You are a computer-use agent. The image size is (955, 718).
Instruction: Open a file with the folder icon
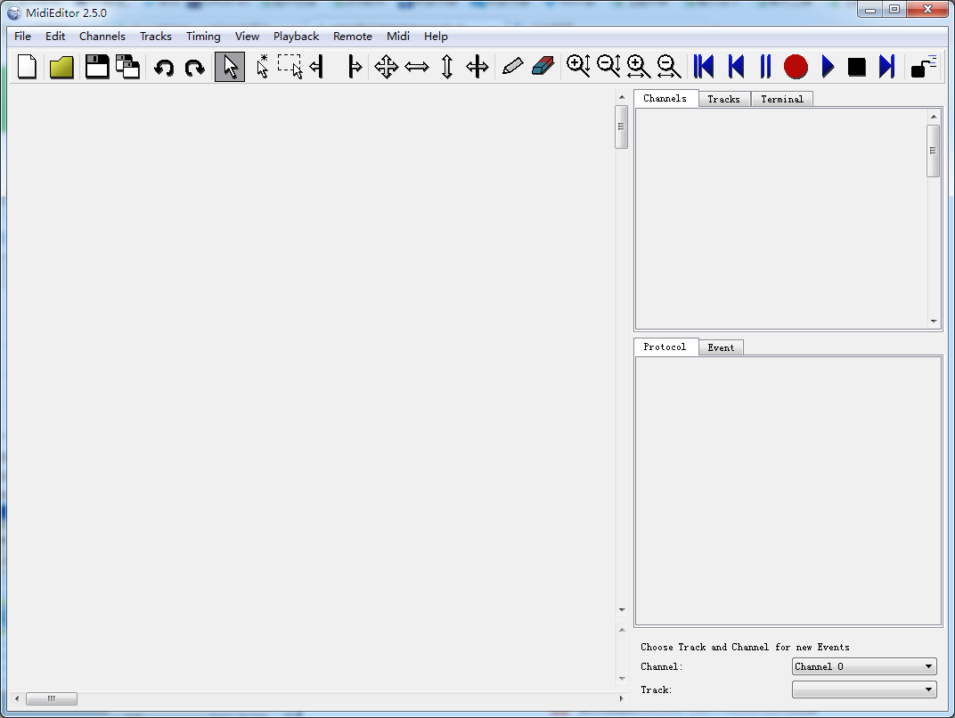click(61, 67)
